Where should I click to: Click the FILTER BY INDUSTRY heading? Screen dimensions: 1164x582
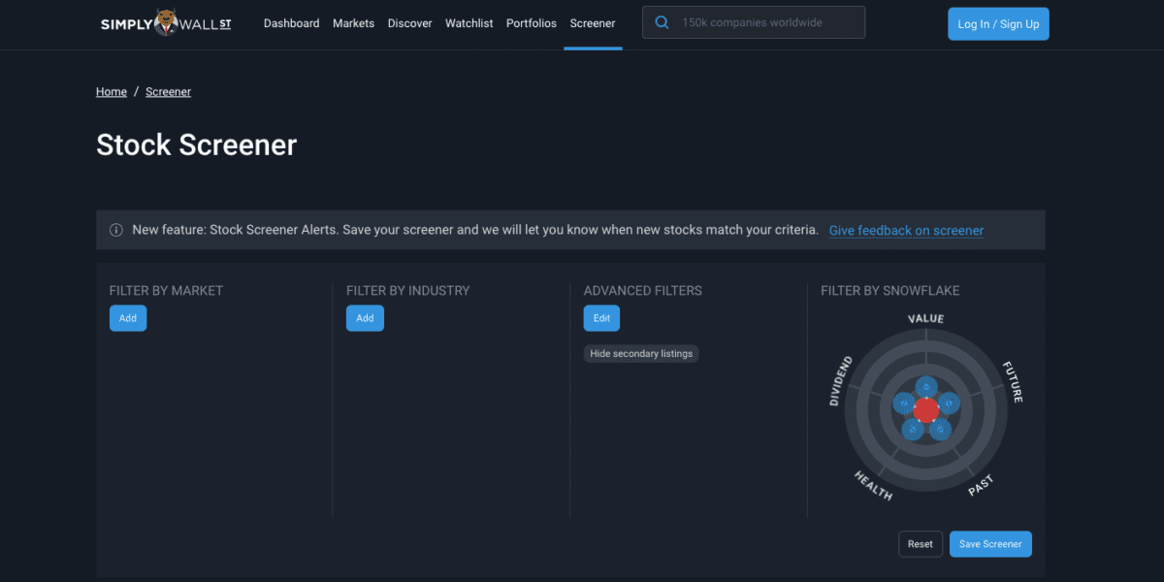(408, 291)
